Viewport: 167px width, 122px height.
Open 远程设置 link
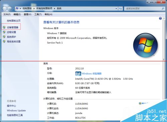(11, 32)
